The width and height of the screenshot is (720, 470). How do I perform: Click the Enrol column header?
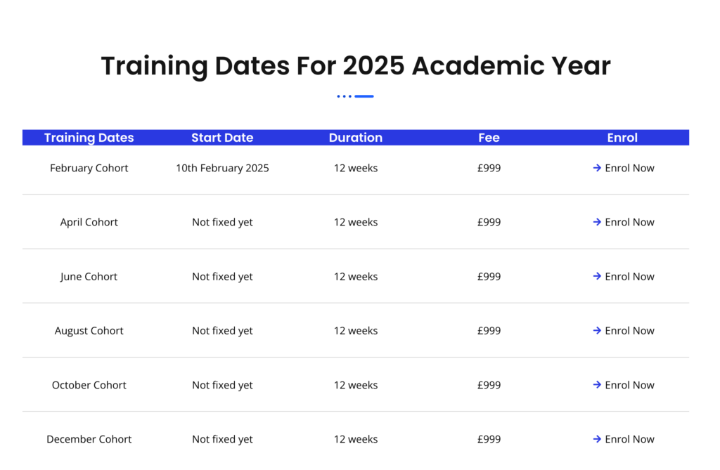pos(622,138)
